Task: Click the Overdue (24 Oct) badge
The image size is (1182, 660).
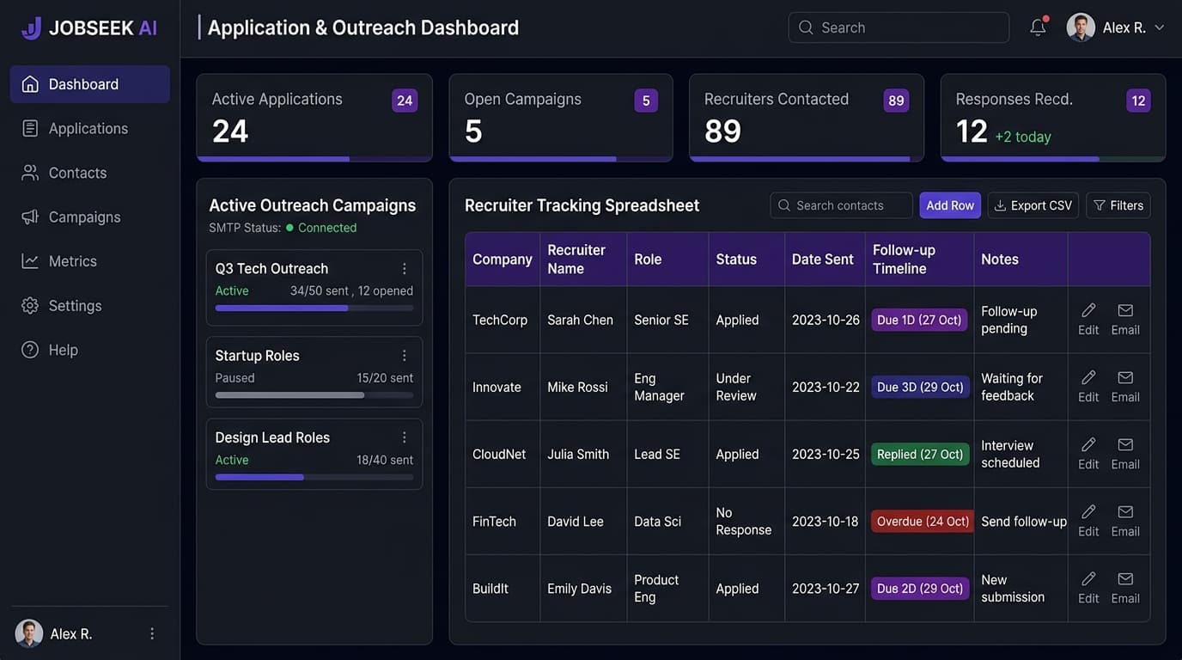Action: (x=923, y=522)
